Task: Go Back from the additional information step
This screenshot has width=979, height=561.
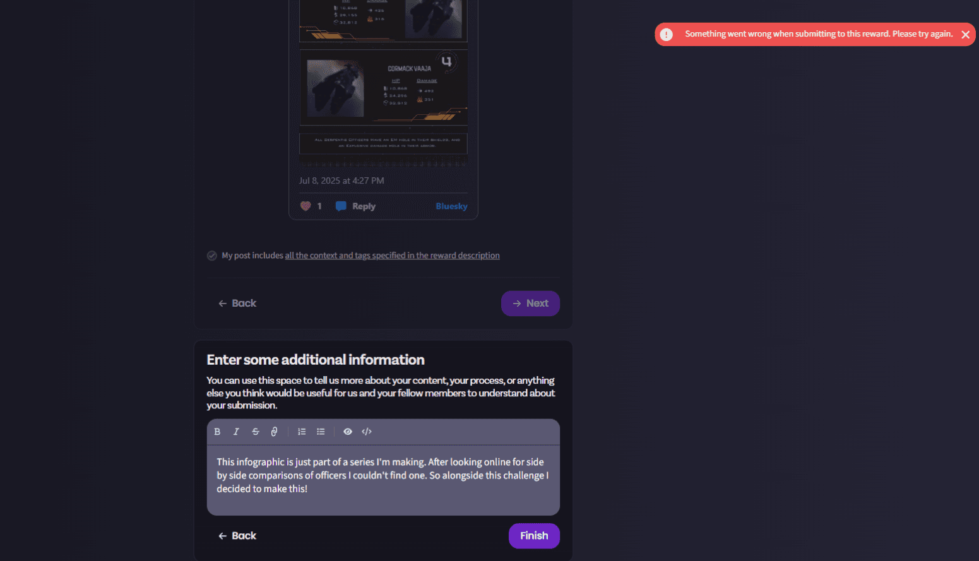Action: tap(237, 536)
